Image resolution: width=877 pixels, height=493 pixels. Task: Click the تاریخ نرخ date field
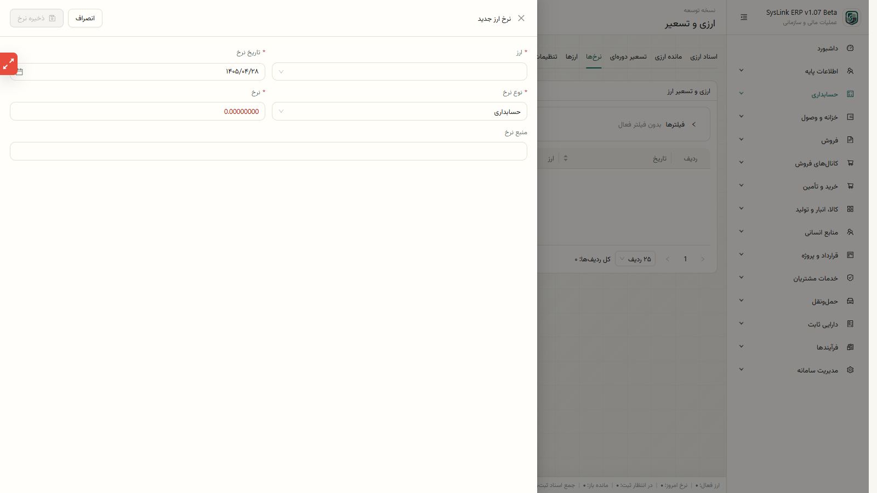138,72
